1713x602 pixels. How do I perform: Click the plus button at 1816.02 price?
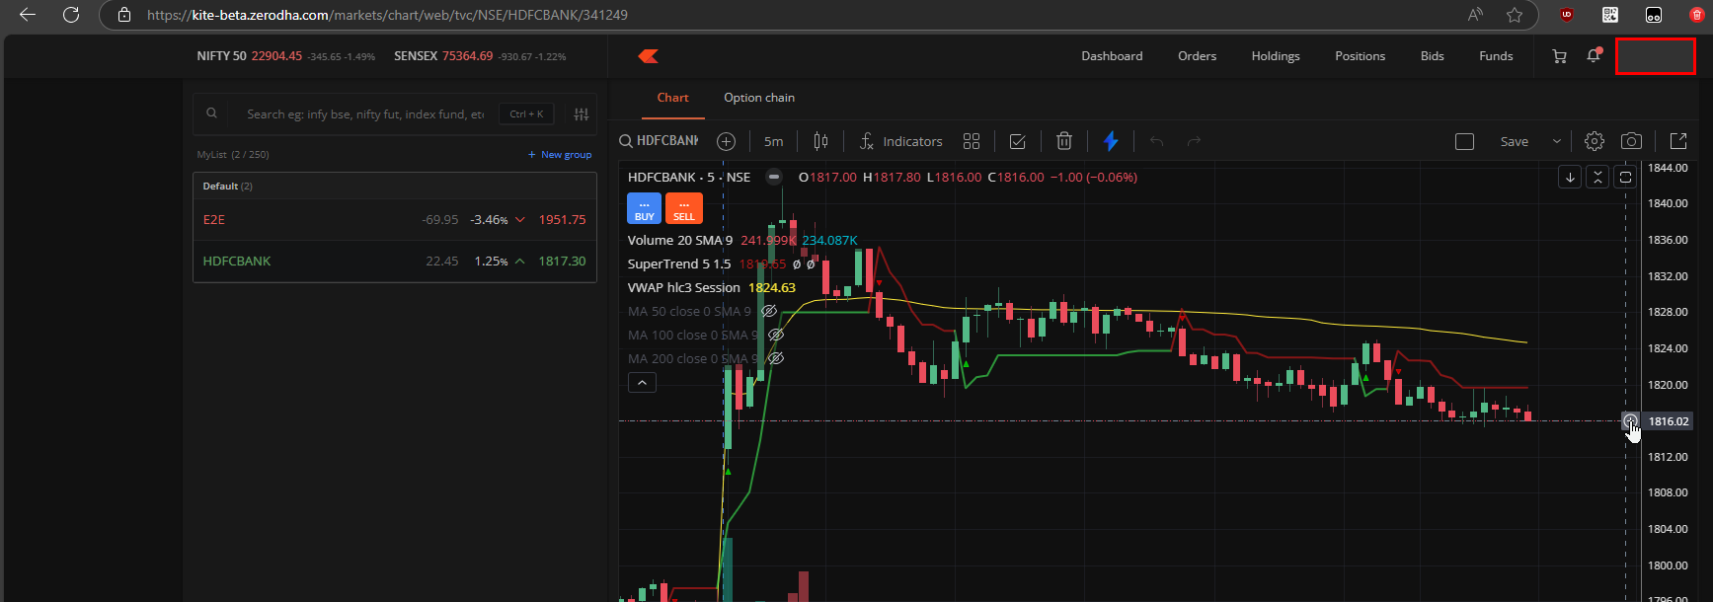click(x=1630, y=421)
